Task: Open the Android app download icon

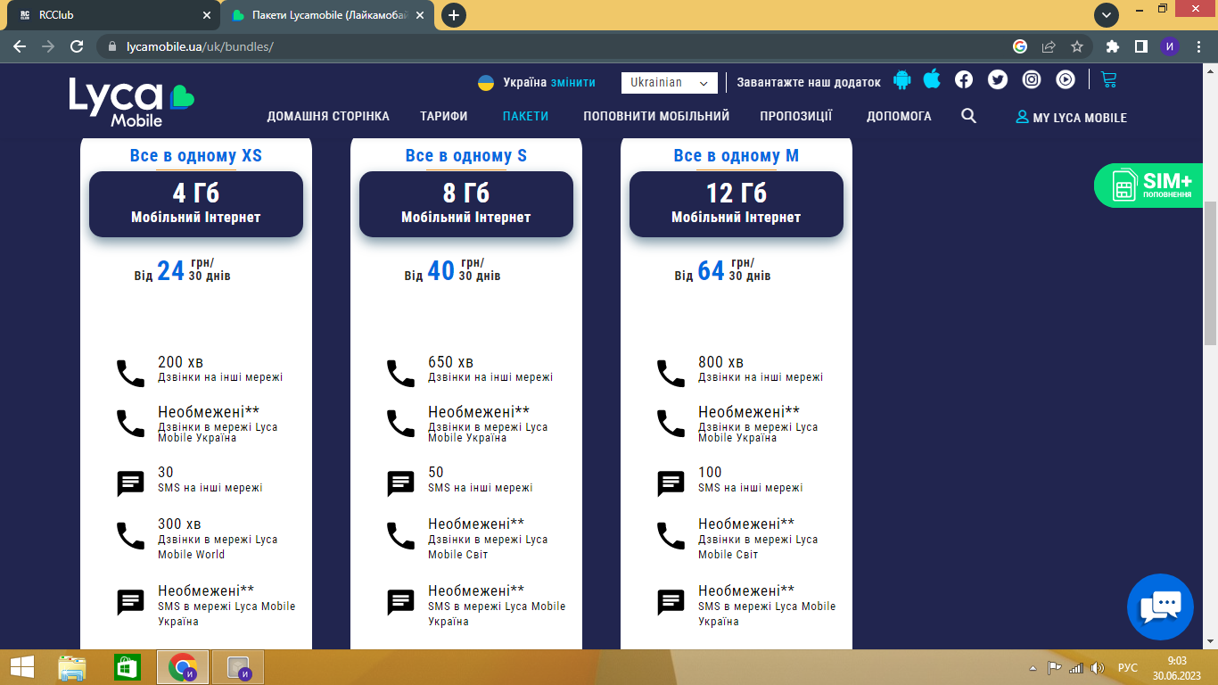Action: click(x=902, y=80)
